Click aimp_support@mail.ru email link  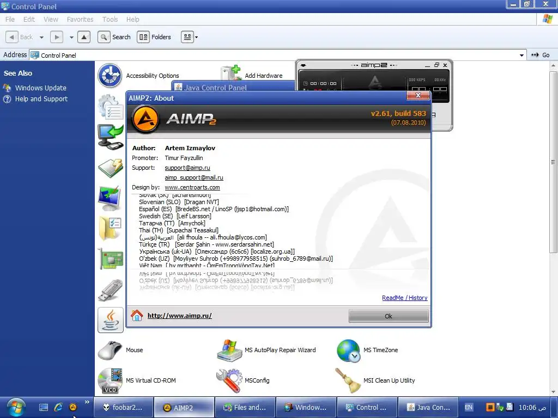(x=194, y=178)
